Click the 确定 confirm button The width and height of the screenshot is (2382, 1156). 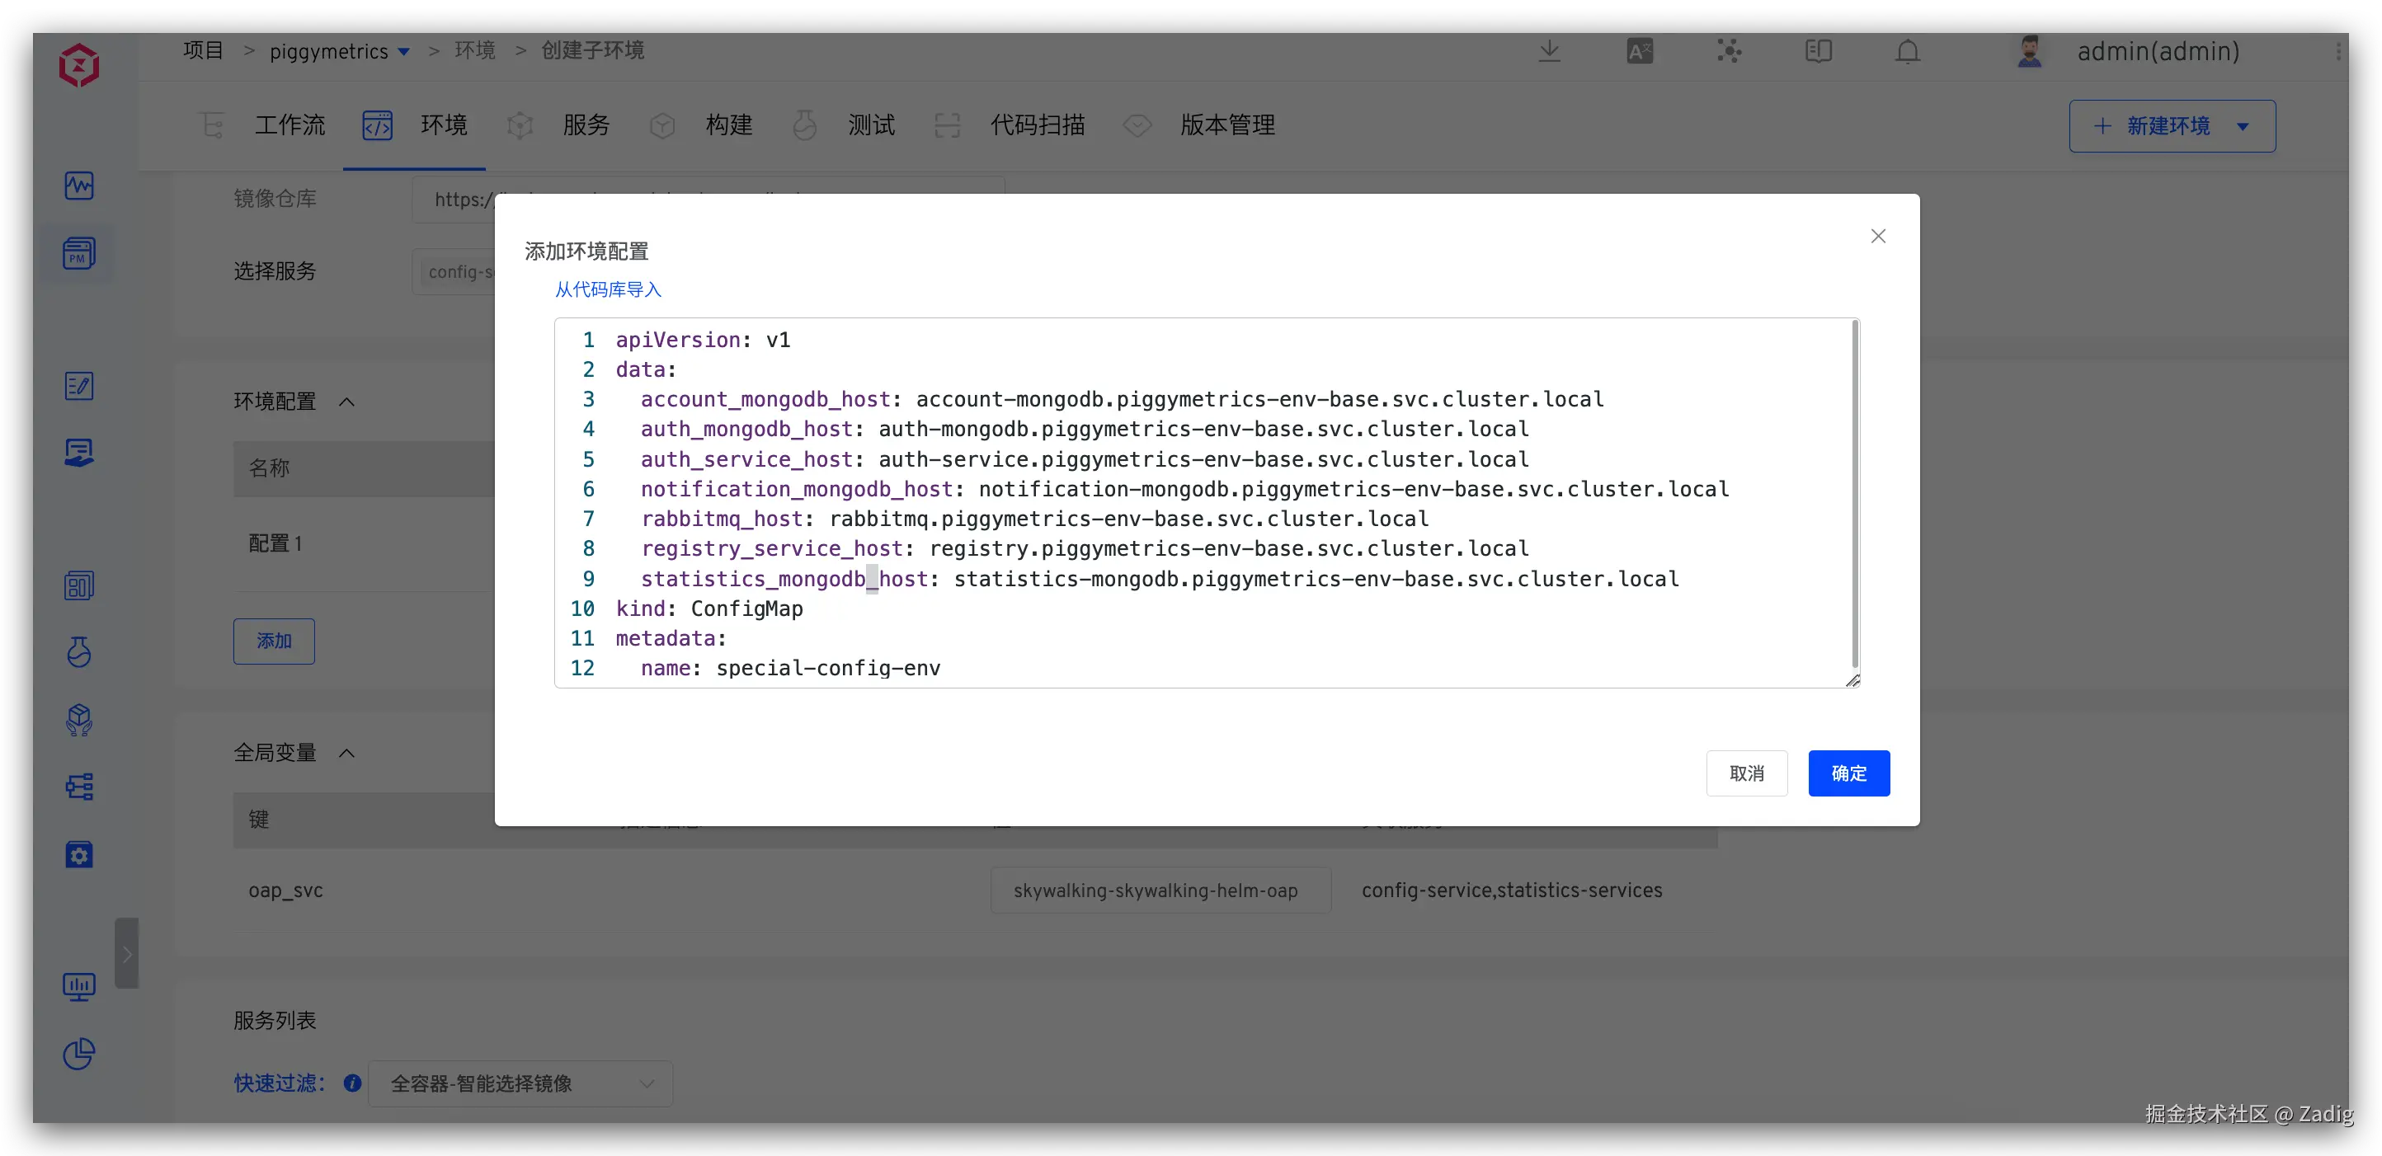point(1848,773)
